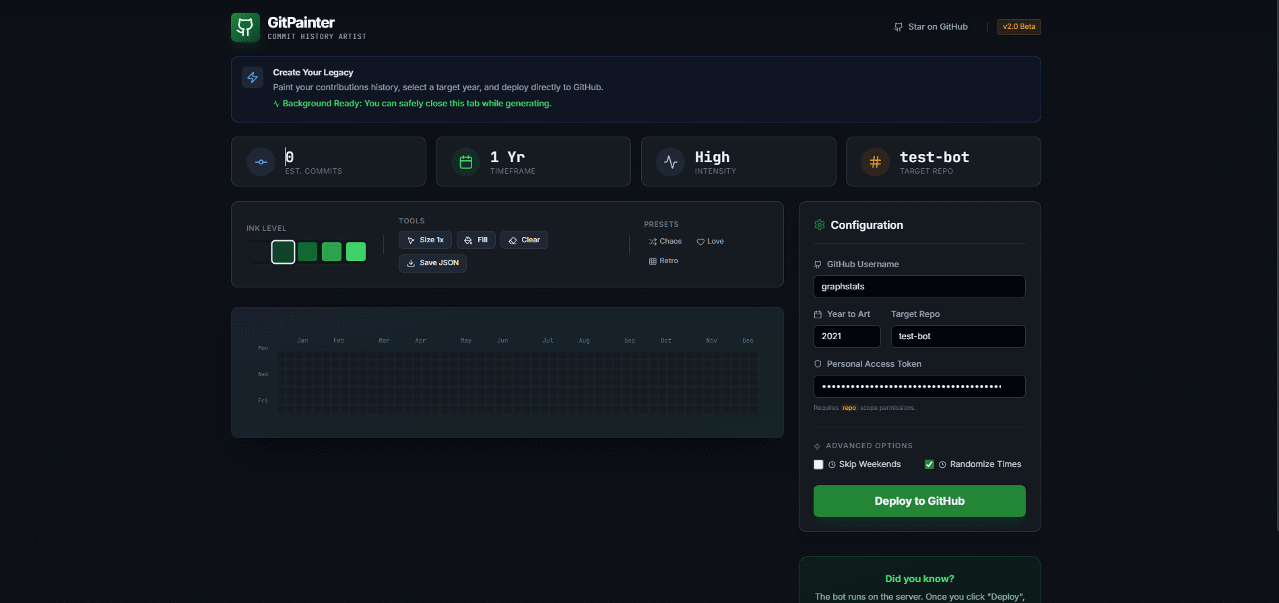Screen dimensions: 1279x603
Task: Change brush with Size 1x button
Action: tap(425, 240)
